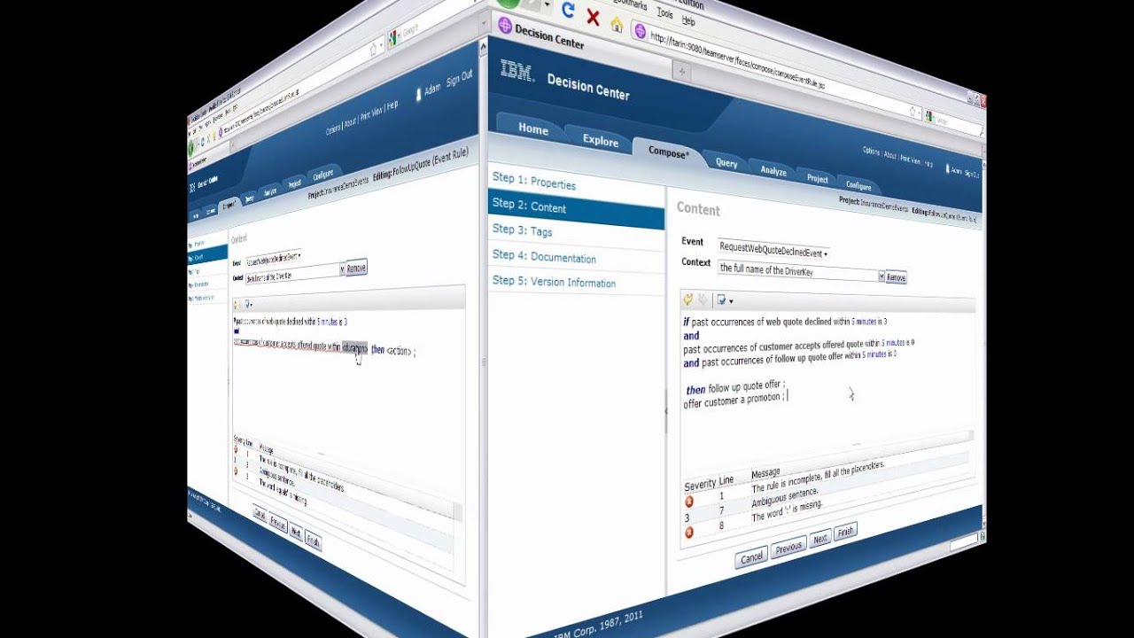Click the bookmark star icon in address bar
The image size is (1134, 638).
913,112
